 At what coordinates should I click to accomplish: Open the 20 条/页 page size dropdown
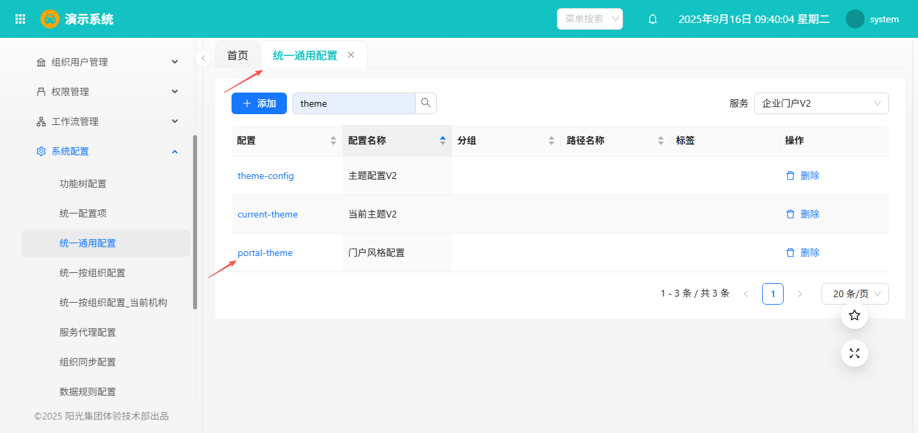point(855,294)
